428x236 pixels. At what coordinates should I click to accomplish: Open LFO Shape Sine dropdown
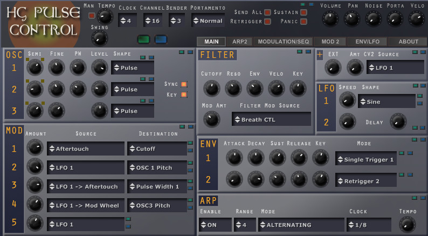pos(387,102)
